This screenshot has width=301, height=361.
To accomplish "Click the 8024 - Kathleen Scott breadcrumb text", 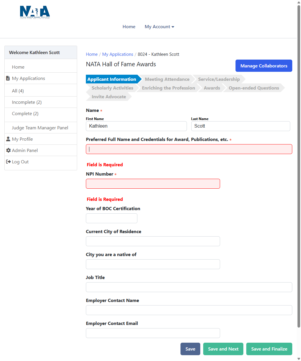I will click(x=158, y=54).
